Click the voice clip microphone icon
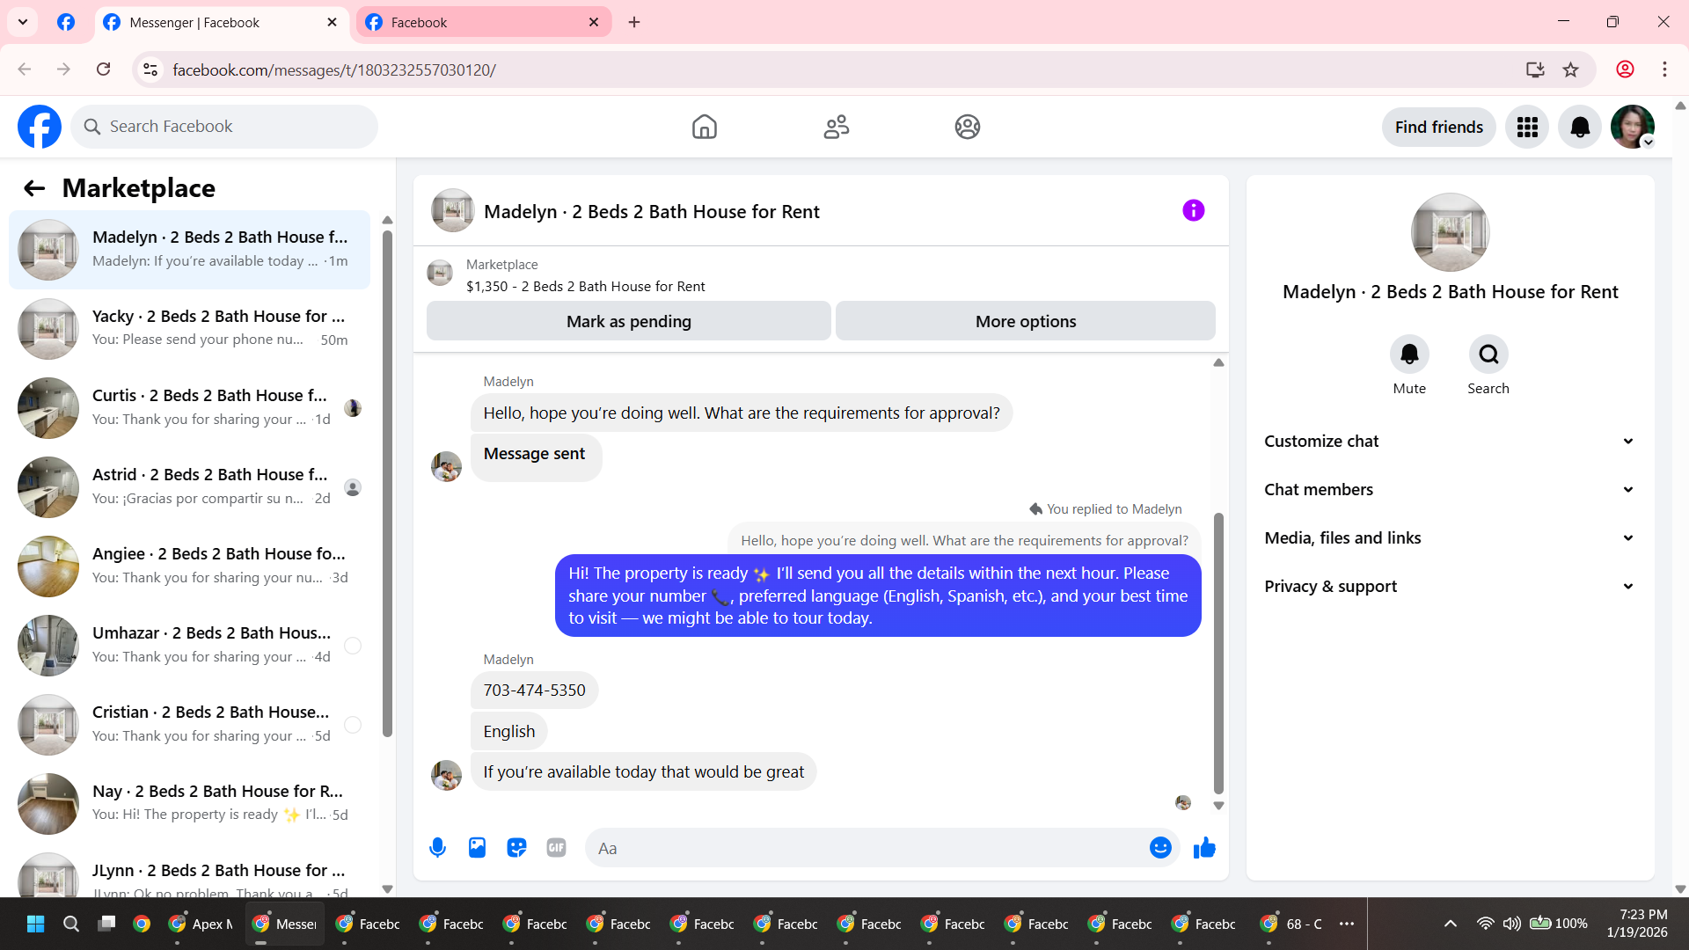This screenshot has height=950, width=1689. click(437, 848)
